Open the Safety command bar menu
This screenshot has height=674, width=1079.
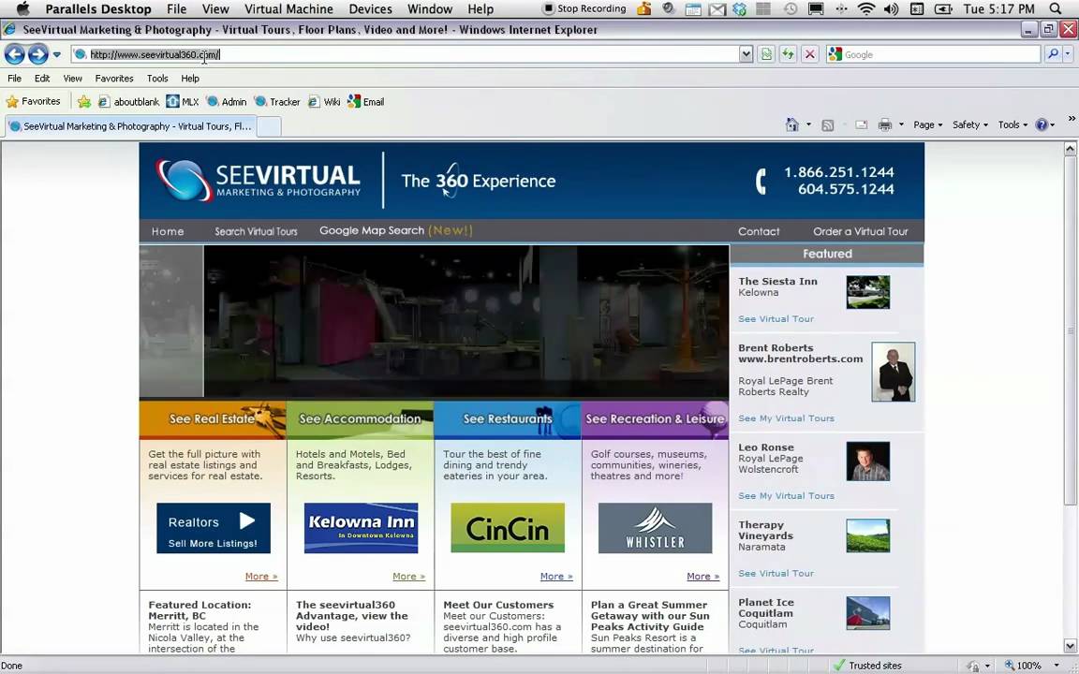[969, 125]
